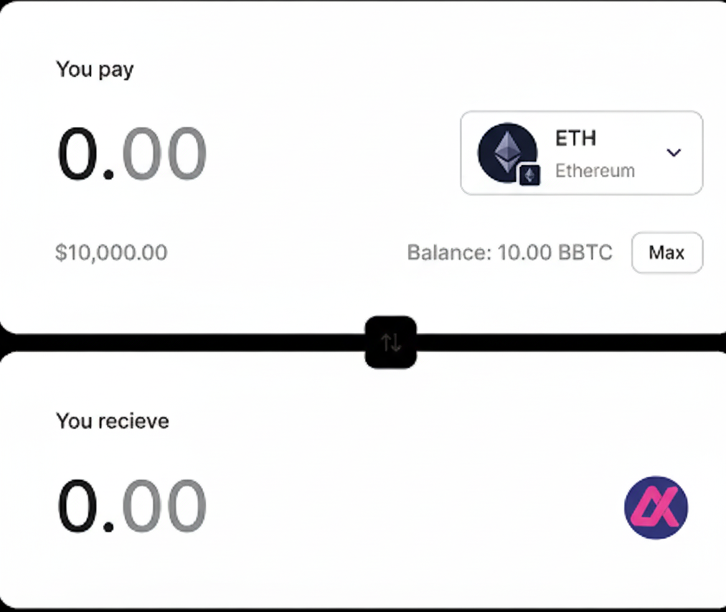Focus the You pay amount field
The width and height of the screenshot is (726, 612).
[x=132, y=154]
